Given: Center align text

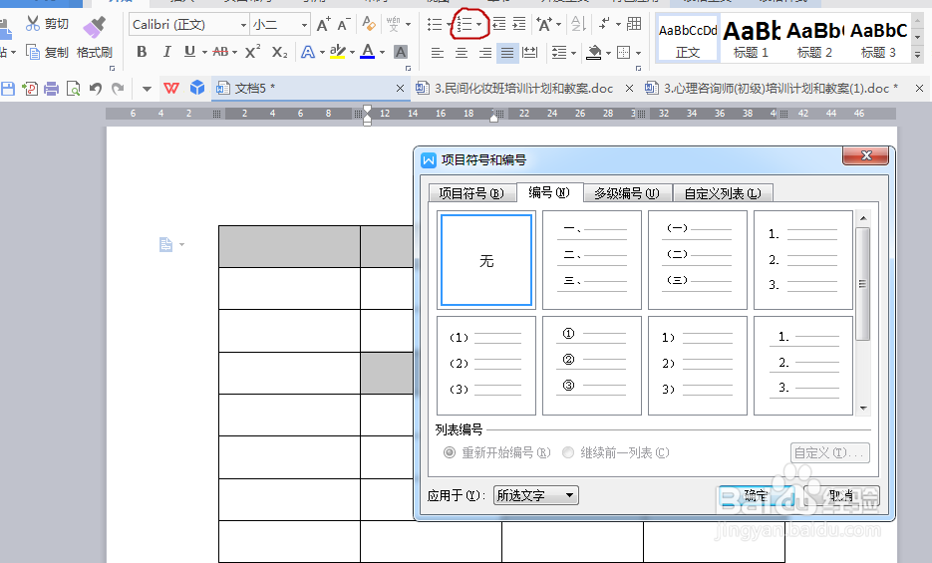Looking at the screenshot, I should click(x=462, y=53).
